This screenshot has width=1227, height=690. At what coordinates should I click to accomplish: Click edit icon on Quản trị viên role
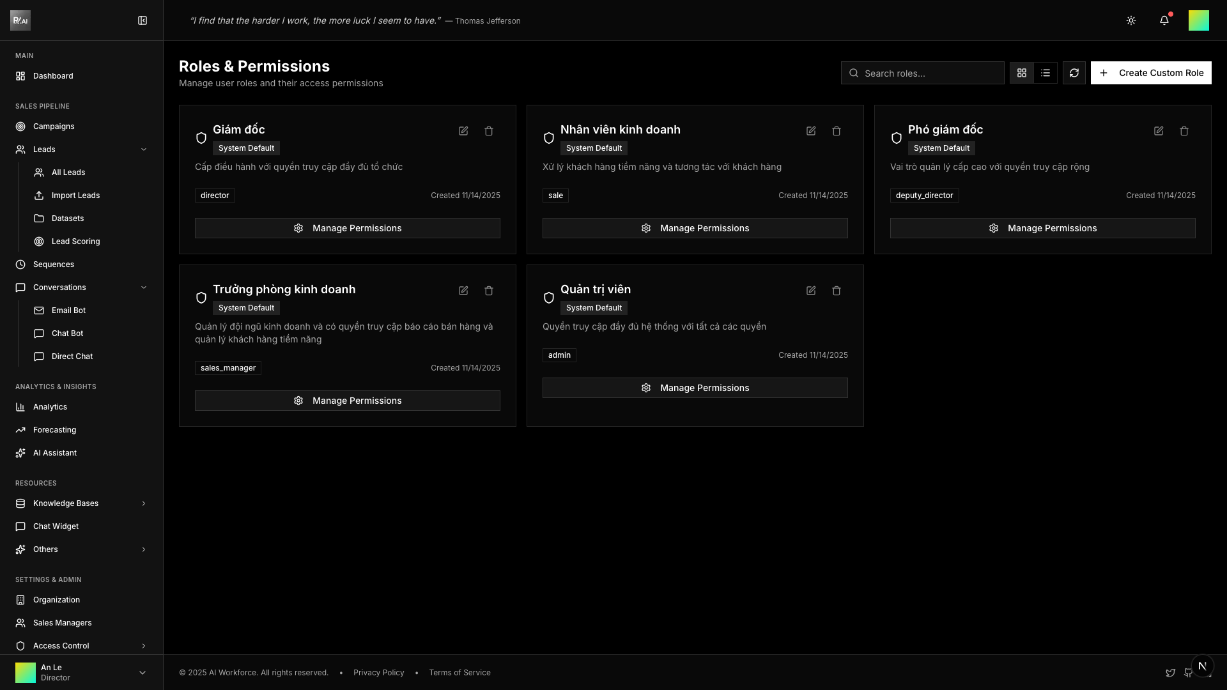(x=811, y=291)
